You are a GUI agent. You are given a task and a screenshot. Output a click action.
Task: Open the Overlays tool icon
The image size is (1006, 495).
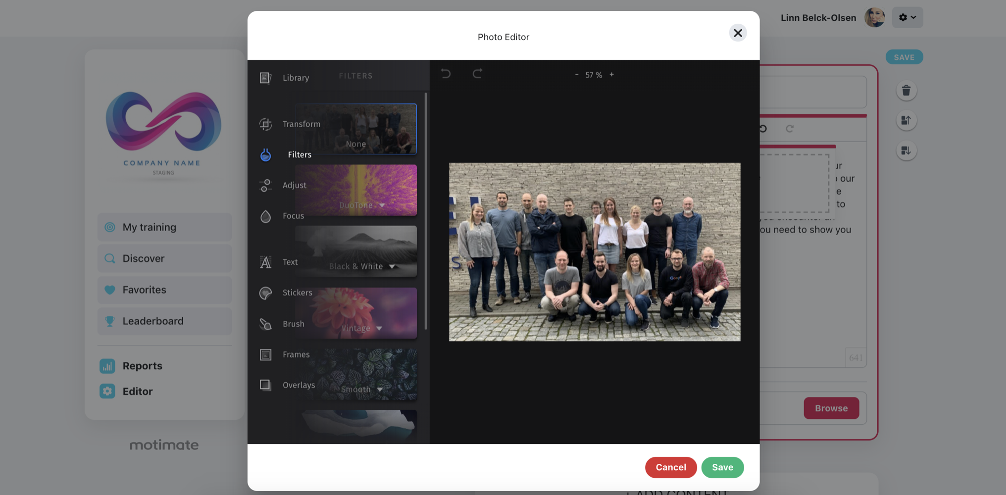[265, 385]
